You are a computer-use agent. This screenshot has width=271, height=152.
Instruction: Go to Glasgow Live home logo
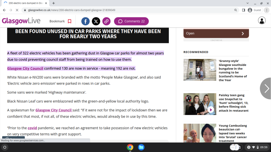(x=21, y=21)
